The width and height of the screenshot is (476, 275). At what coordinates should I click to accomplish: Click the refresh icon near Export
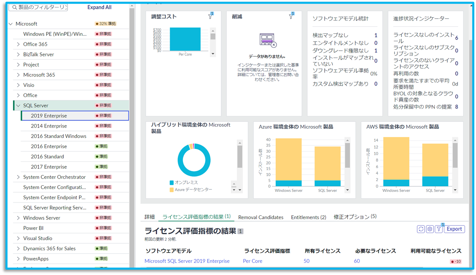click(x=420, y=229)
